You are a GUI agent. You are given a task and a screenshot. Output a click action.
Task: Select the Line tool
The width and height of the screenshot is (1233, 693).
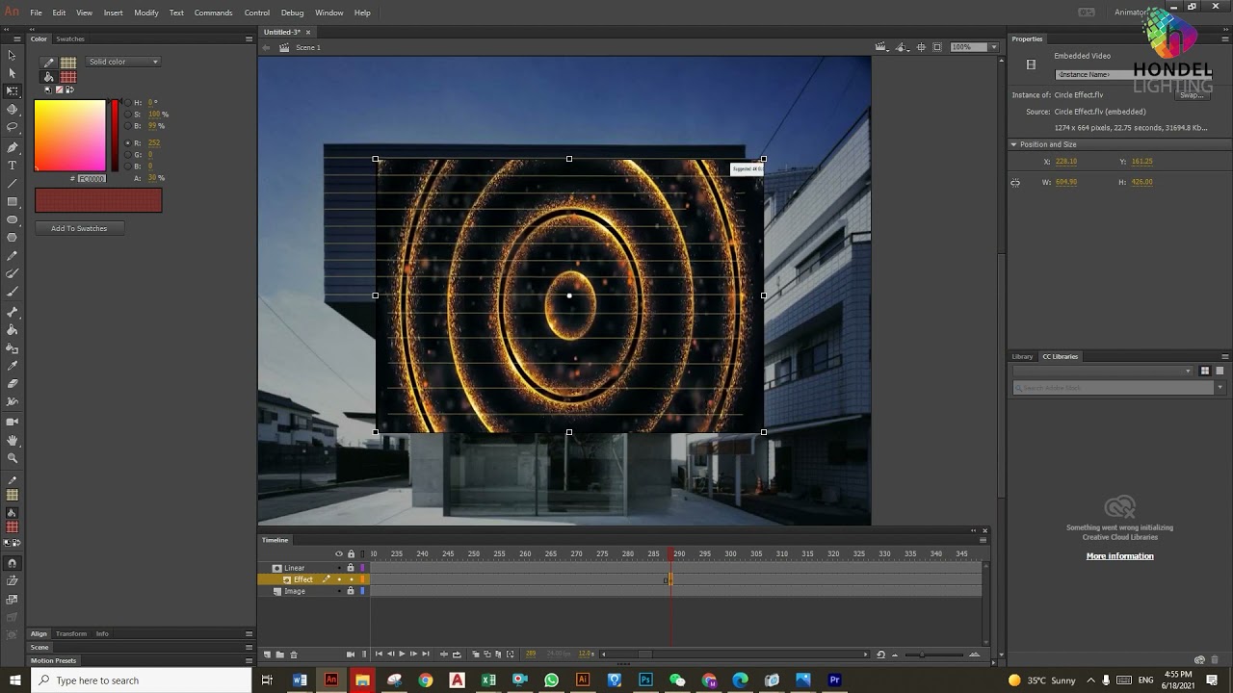(13, 184)
